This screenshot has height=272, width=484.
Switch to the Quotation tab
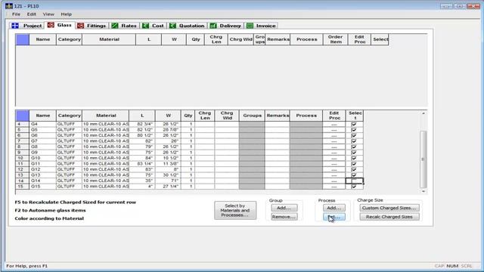[x=188, y=26]
